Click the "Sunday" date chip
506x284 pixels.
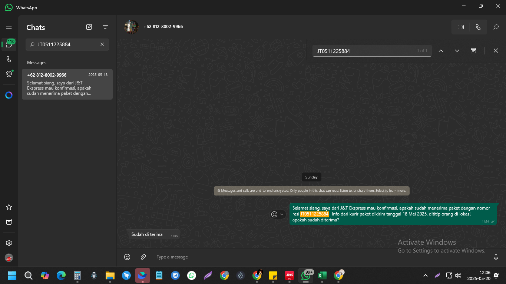(x=311, y=177)
